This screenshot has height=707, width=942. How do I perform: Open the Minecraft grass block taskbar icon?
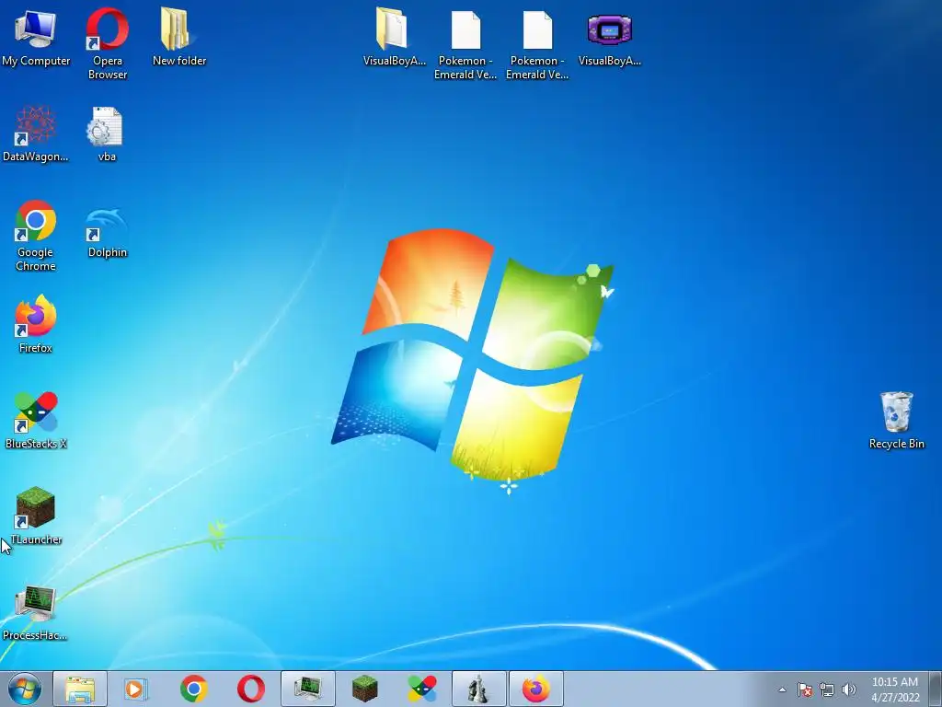tap(364, 689)
